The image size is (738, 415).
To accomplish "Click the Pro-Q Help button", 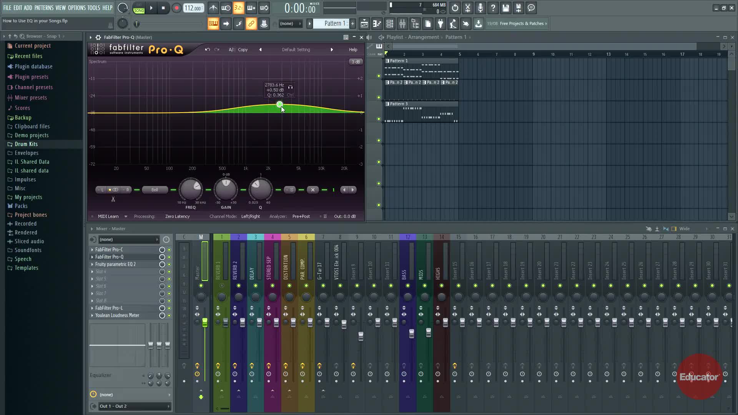I will [353, 50].
